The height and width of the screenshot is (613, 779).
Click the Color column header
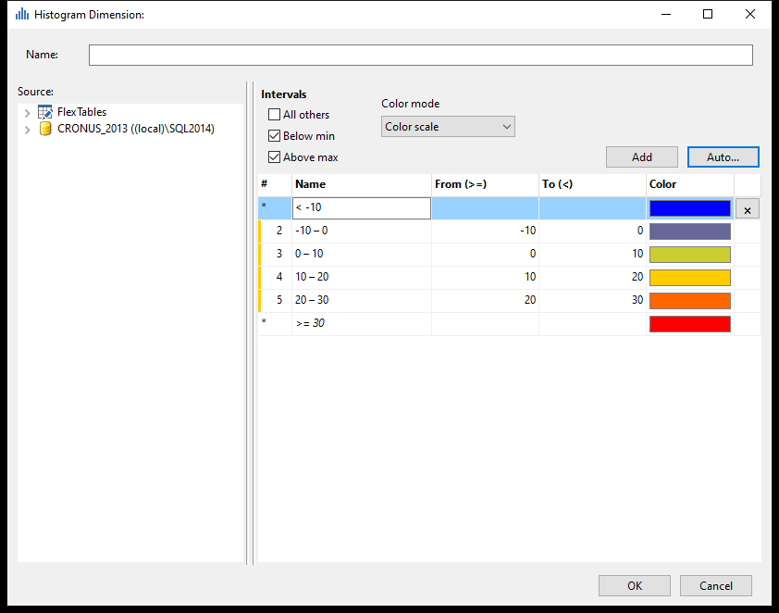[690, 184]
